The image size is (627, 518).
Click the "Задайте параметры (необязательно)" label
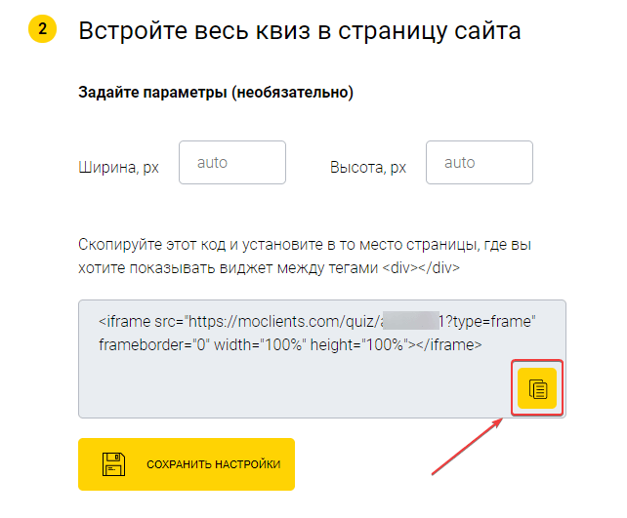(x=215, y=94)
